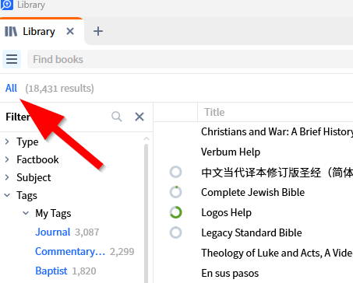Filter by the Baptist tag

(x=51, y=271)
